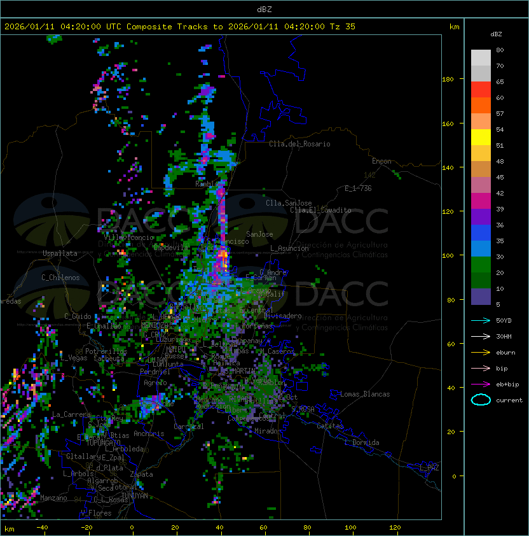
Task: Click the 'Clla.del_Rosario' place label
Action: coord(299,144)
